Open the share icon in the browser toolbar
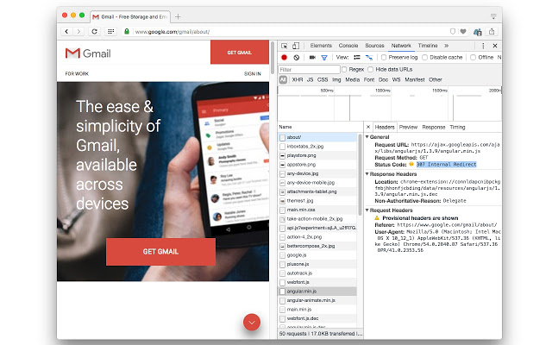Image resolution: width=552 pixels, height=345 pixels. [492, 31]
